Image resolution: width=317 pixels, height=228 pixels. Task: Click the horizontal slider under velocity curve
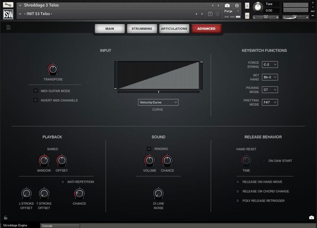[158, 92]
